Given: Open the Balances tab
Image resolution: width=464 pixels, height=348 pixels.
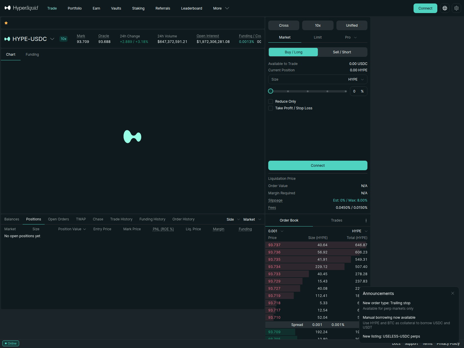Looking at the screenshot, I should click(x=12, y=219).
